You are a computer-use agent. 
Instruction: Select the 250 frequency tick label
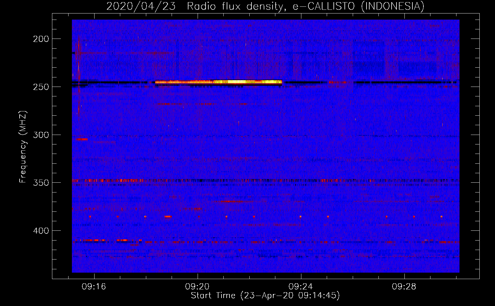41,87
